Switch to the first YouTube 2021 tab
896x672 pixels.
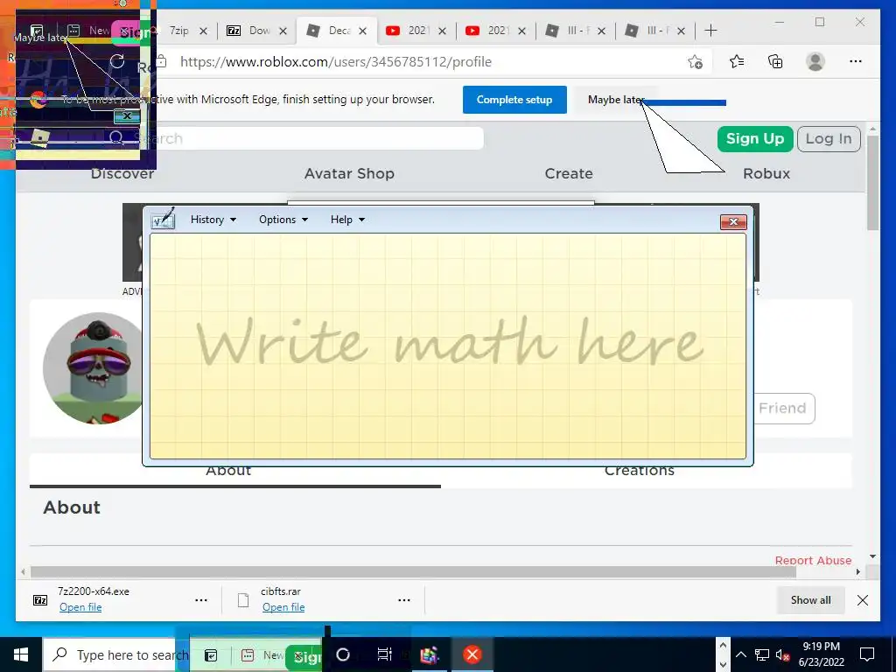pyautogui.click(x=416, y=31)
